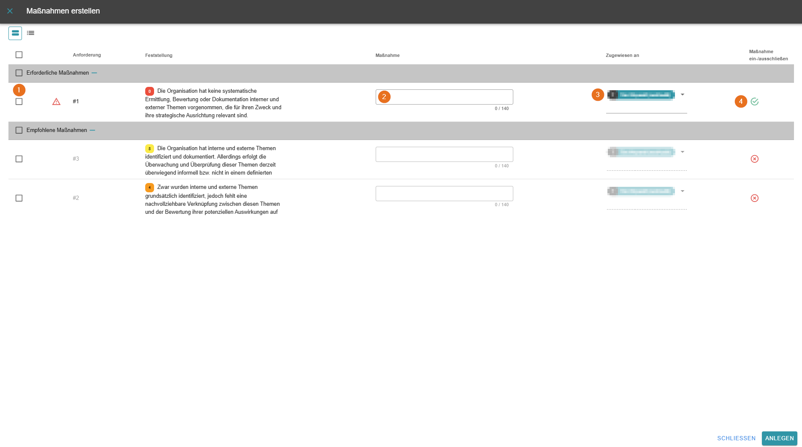Switch to the card layout view icon
The width and height of the screenshot is (802, 447).
pyautogui.click(x=15, y=33)
